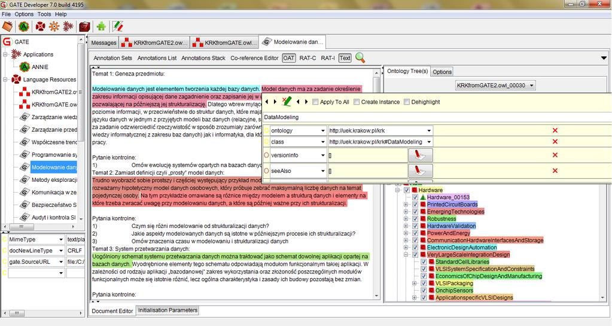Expand the PrintedCircuitBoards tree node

406,204
